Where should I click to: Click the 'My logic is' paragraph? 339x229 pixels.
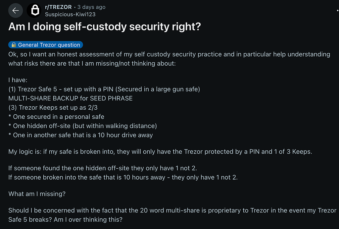click(160, 151)
